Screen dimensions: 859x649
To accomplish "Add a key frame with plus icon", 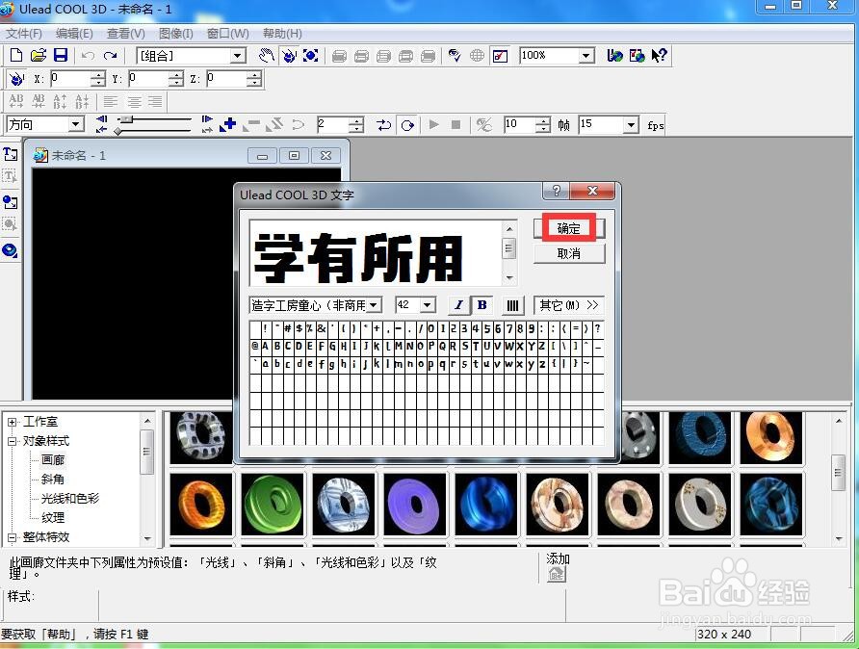I will tap(227, 124).
